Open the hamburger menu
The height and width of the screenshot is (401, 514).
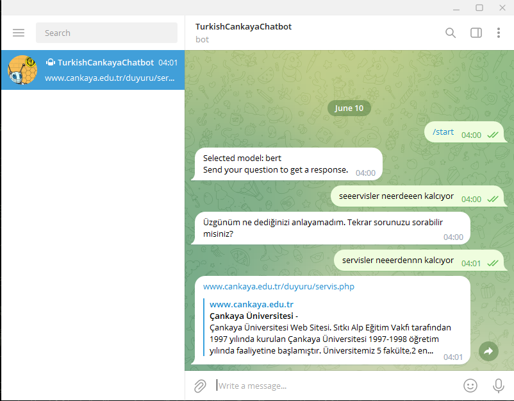[19, 32]
